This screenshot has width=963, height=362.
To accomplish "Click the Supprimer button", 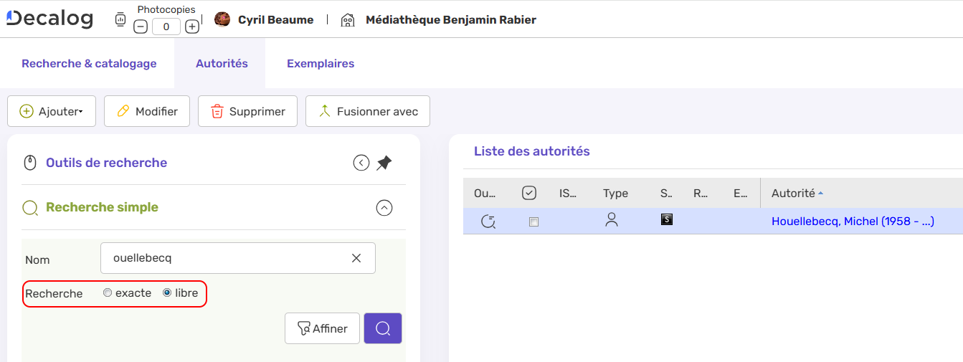I will coord(247,111).
